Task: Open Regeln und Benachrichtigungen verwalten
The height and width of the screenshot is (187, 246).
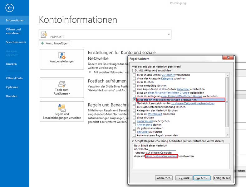Action: coord(62,112)
